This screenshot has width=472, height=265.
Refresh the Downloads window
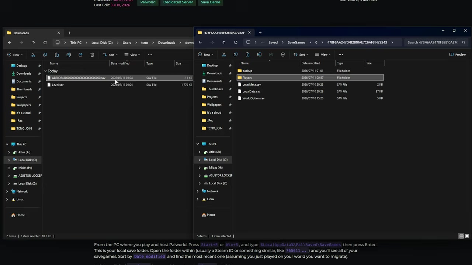coord(45,43)
